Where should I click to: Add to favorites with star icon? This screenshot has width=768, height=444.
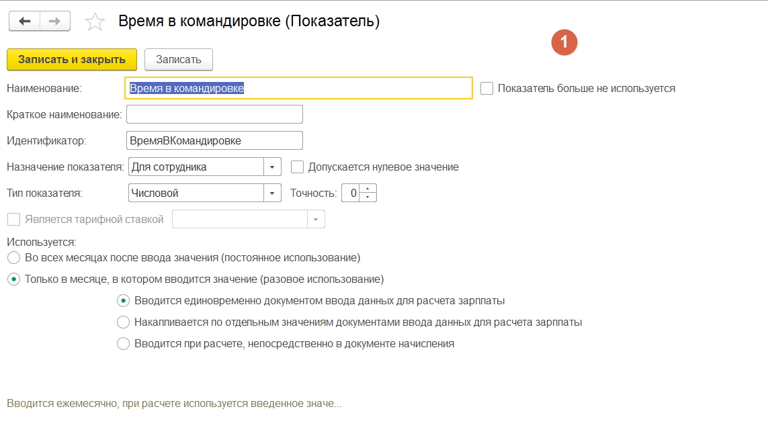coord(95,22)
